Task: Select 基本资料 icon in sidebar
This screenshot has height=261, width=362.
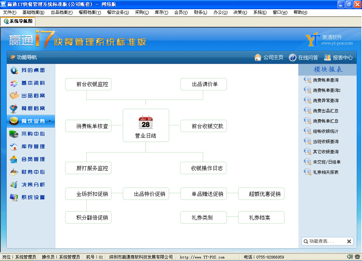Action: (14, 83)
